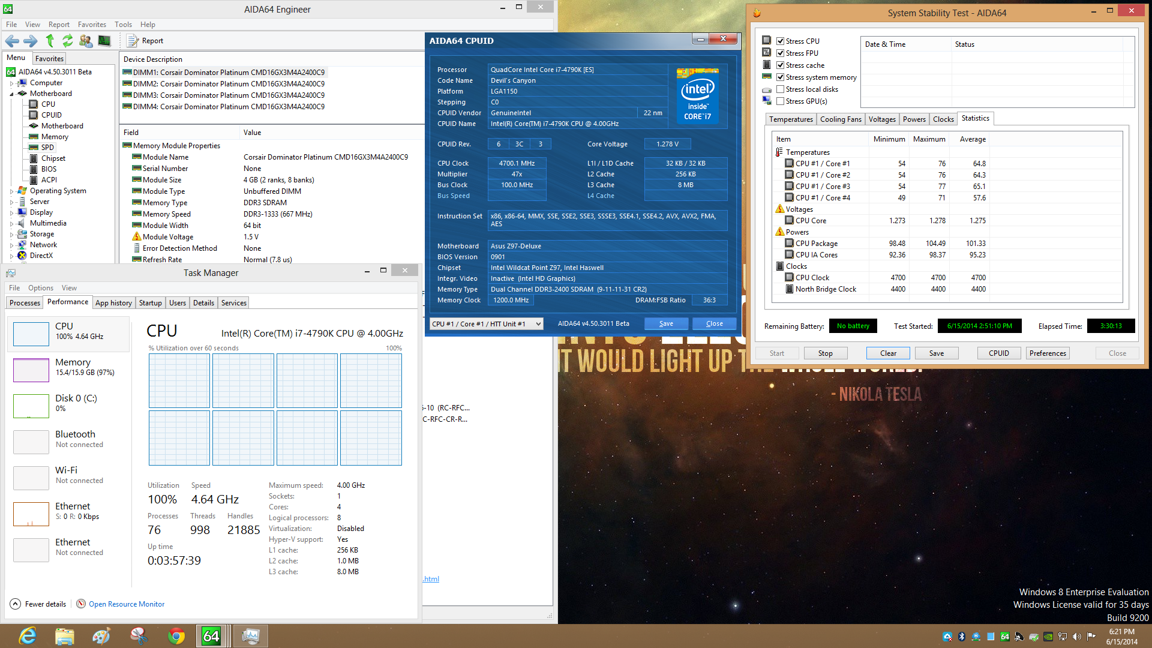Switch to the Temperatures tab
This screenshot has height=648, width=1152.
click(x=791, y=119)
